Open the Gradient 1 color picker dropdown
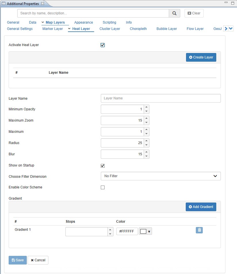 pyautogui.click(x=145, y=231)
